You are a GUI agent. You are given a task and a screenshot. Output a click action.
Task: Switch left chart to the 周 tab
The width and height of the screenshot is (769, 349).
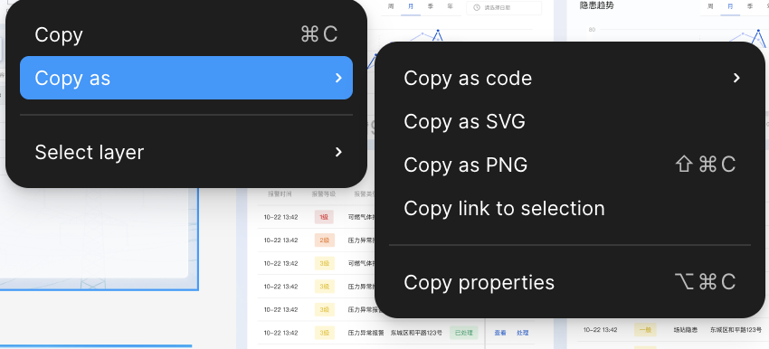[x=391, y=7]
